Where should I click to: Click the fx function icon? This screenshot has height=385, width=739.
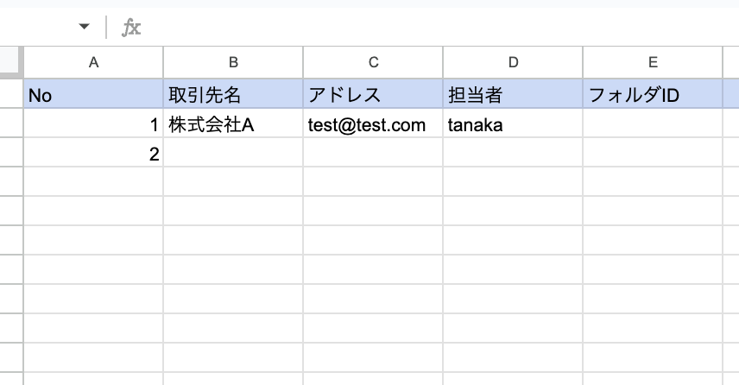131,28
